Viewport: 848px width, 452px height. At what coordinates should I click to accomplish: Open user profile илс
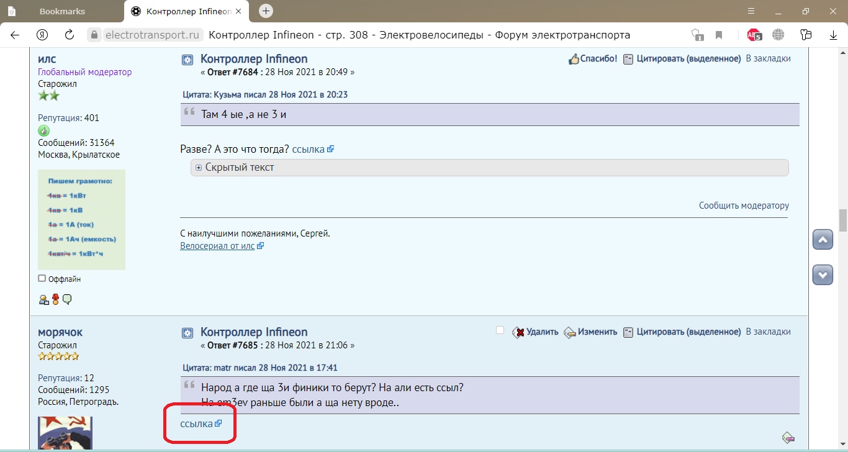(x=47, y=59)
